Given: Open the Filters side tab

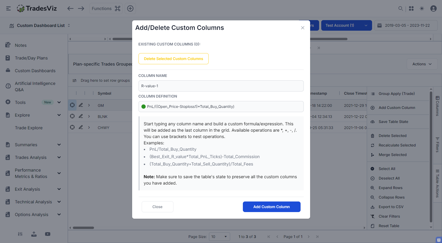Looking at the screenshot, I should pyautogui.click(x=437, y=145).
